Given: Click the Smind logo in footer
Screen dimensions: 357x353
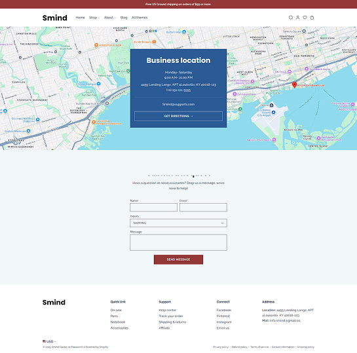Looking at the screenshot, I should coord(54,303).
